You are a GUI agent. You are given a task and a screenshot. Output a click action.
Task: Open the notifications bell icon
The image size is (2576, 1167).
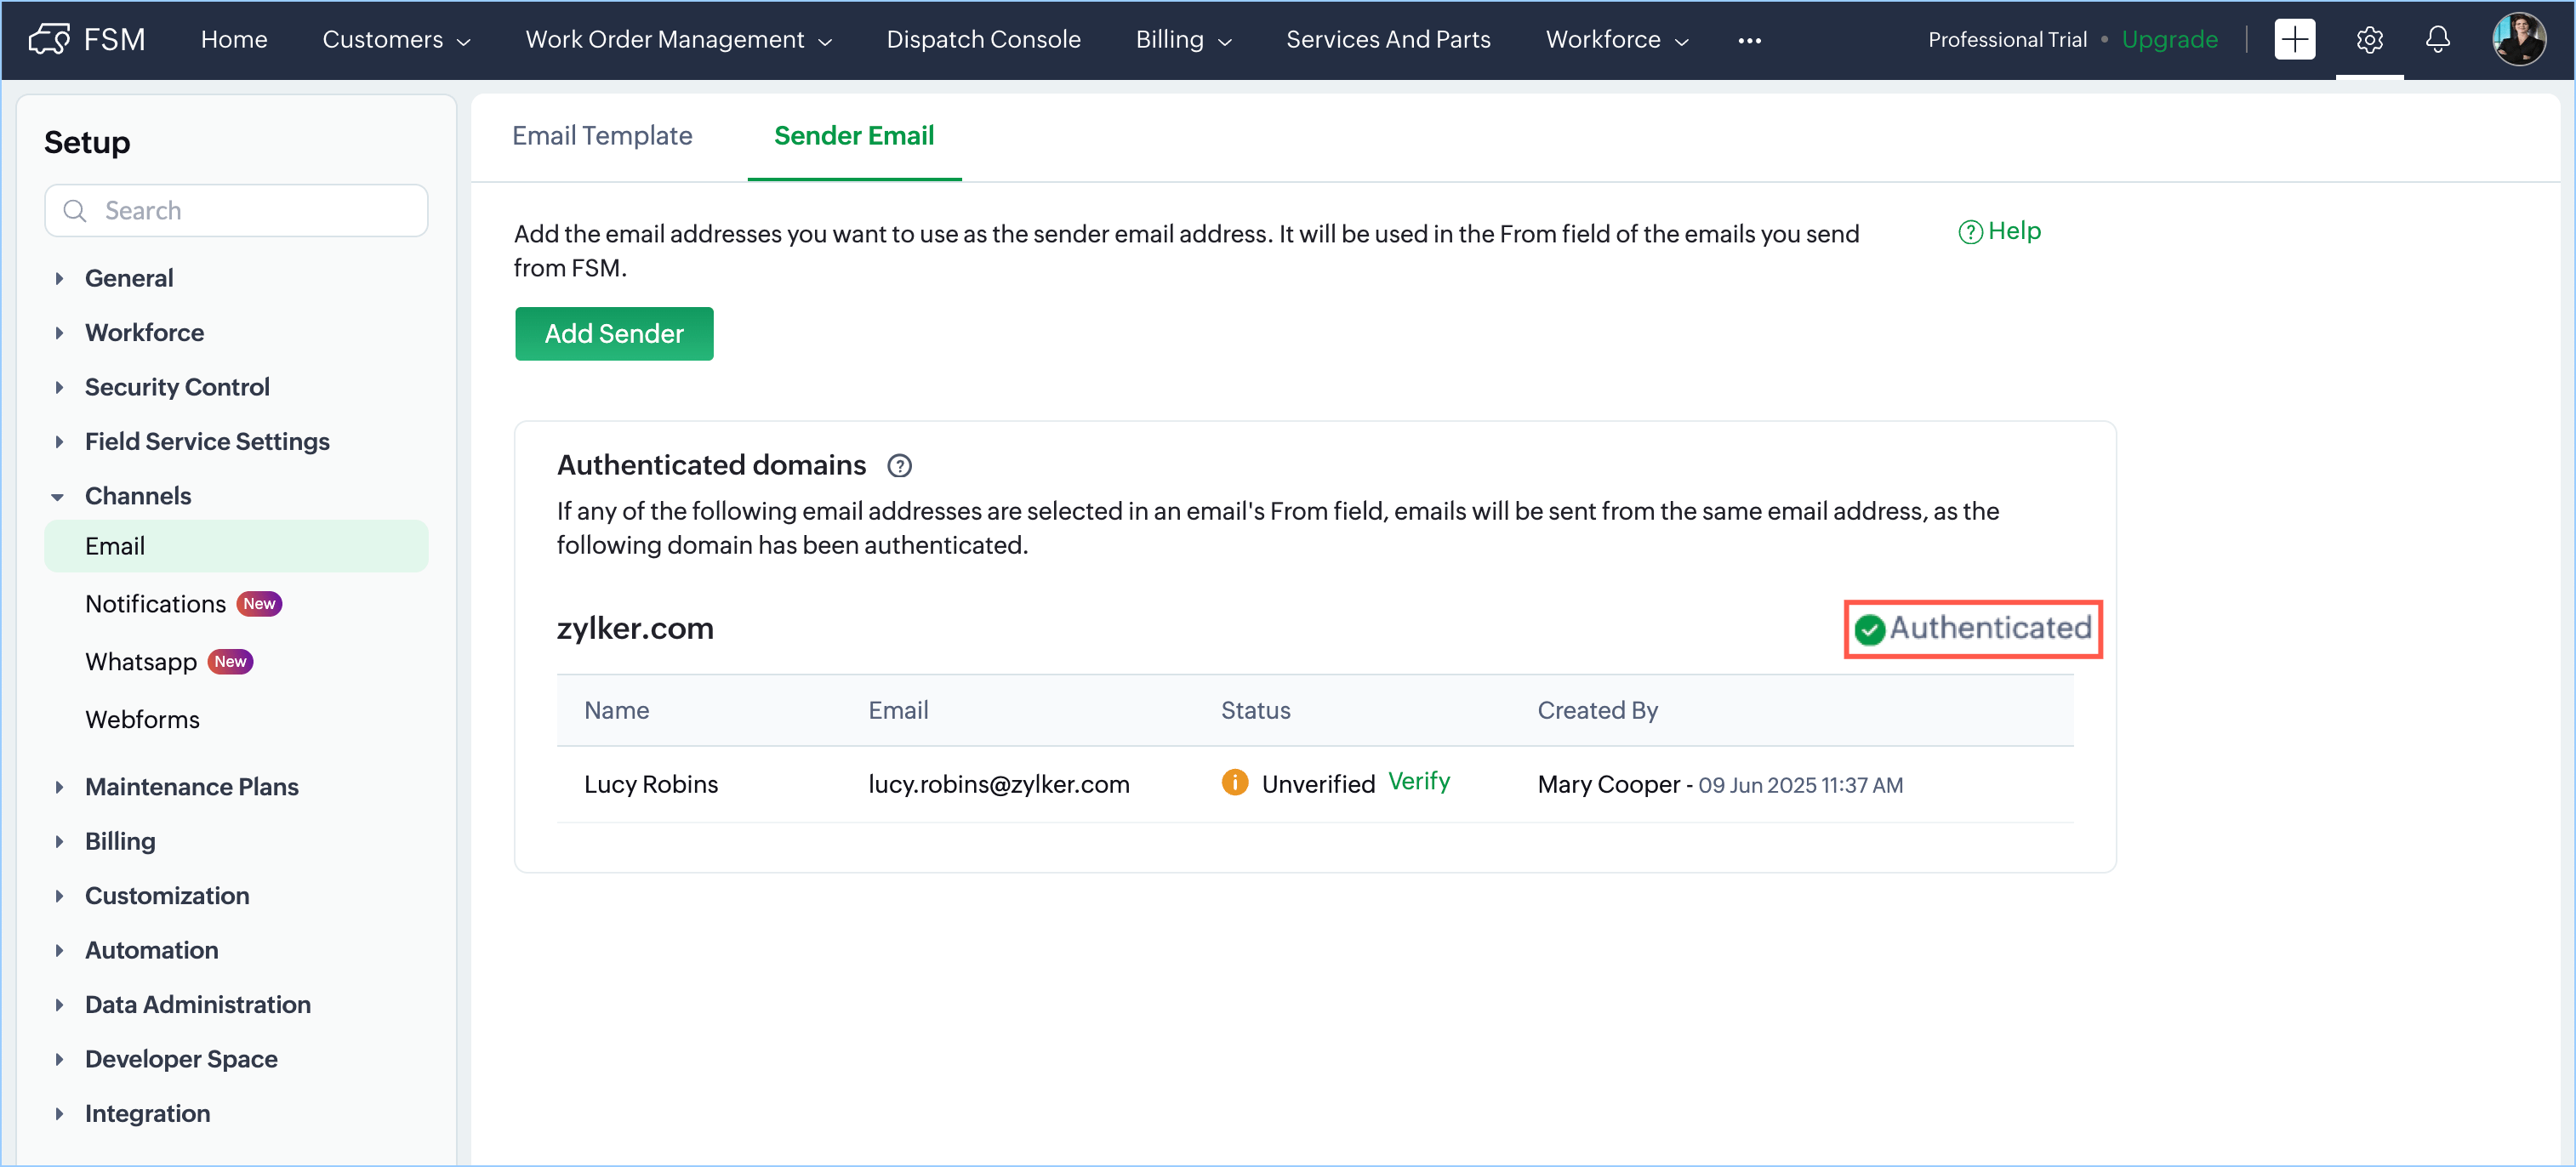click(x=2437, y=39)
